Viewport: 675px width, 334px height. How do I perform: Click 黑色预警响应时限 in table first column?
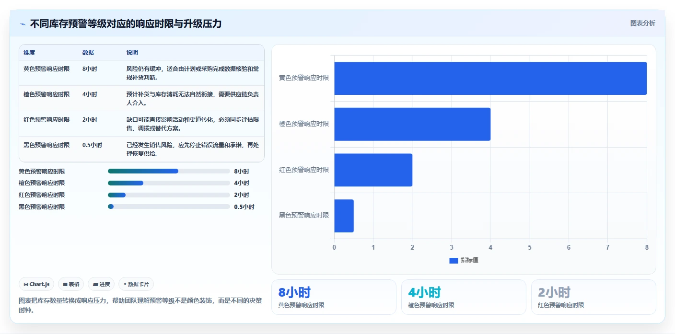(x=47, y=145)
